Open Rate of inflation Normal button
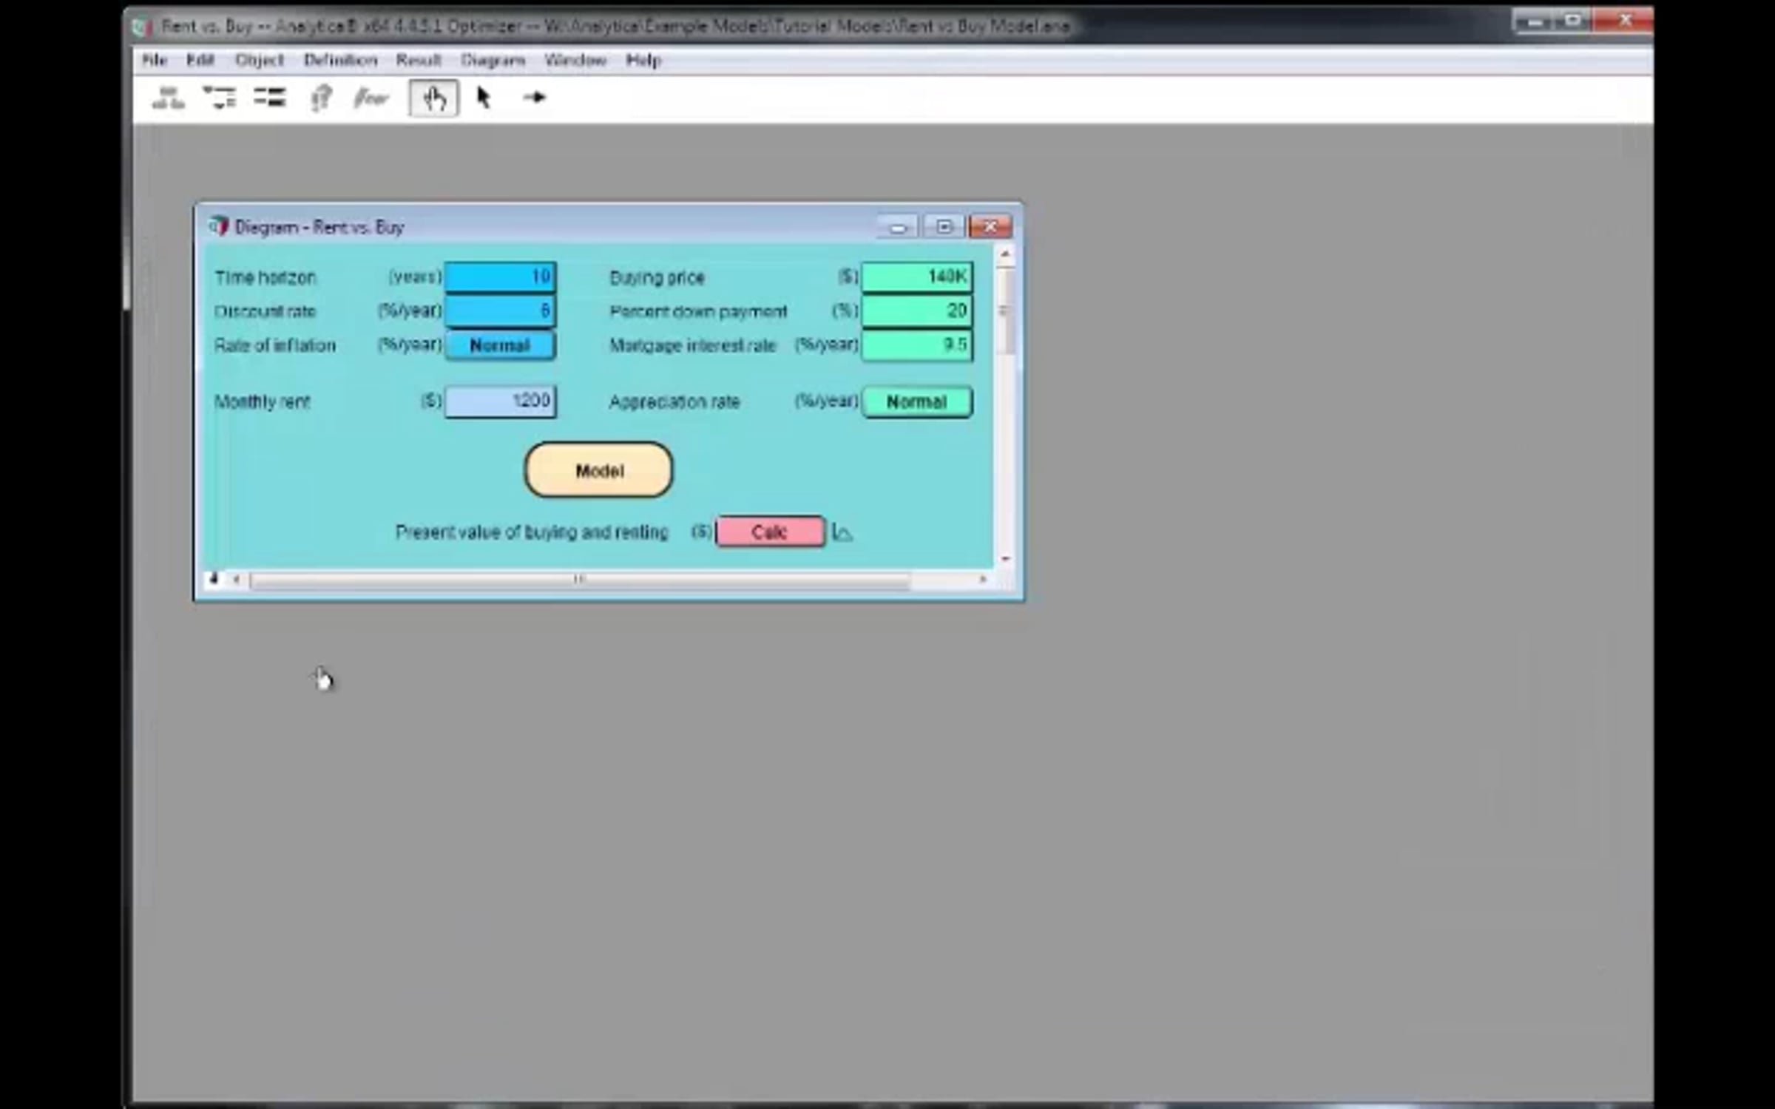 (500, 345)
